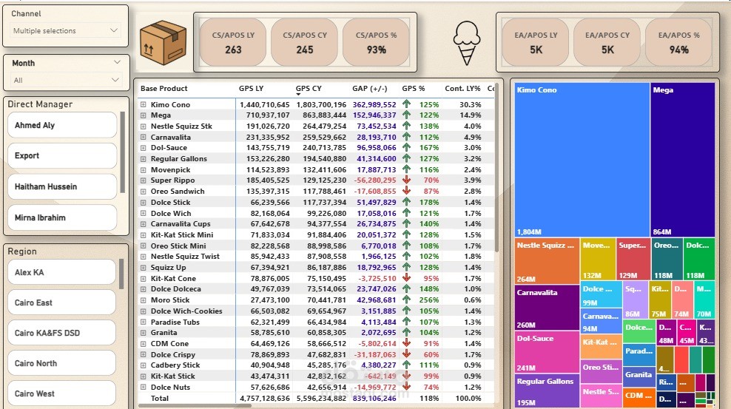Expand the Mega product row
Screen dimensions: 731x409
point(143,115)
